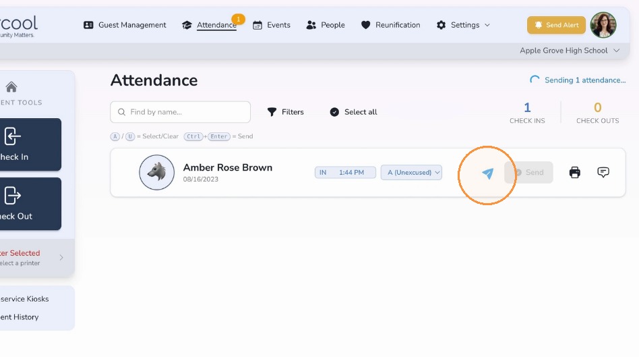The height and width of the screenshot is (357, 639).
Task: Open the Attendance tab
Action: point(210,25)
